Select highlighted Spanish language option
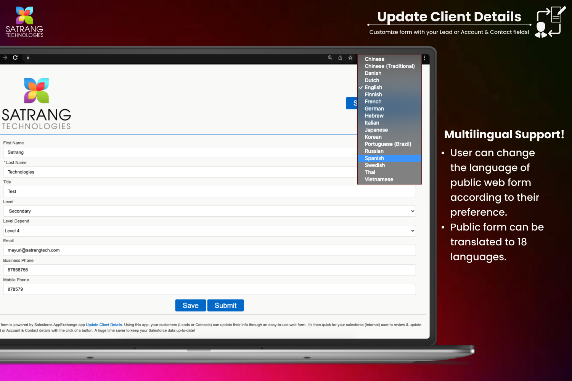Viewport: 572px width, 381px height. pos(389,158)
